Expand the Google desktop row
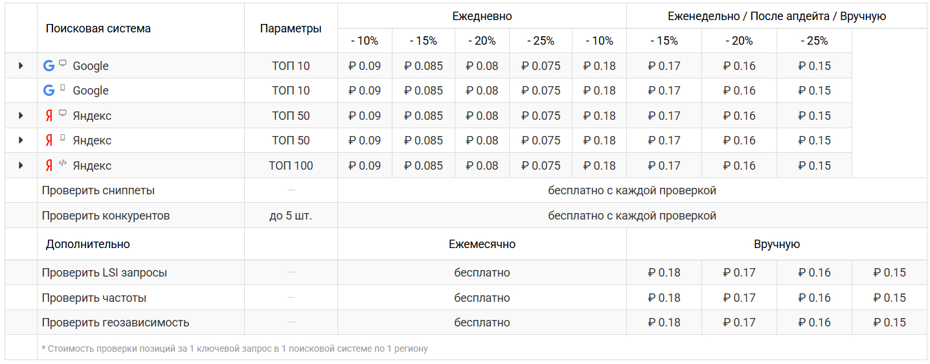This screenshot has width=930, height=364. (21, 65)
